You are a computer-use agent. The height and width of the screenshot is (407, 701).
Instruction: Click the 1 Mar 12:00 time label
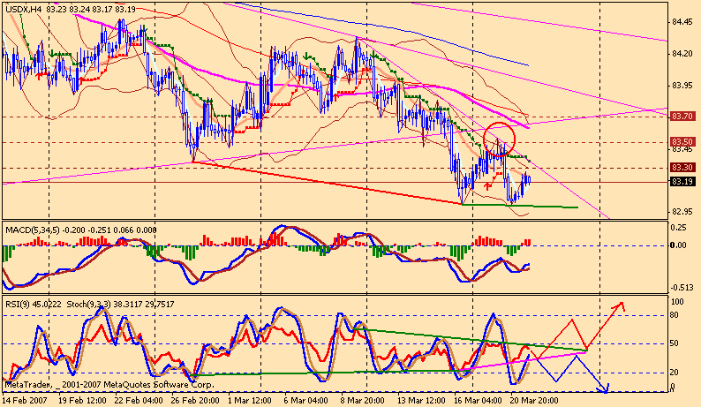250,400
